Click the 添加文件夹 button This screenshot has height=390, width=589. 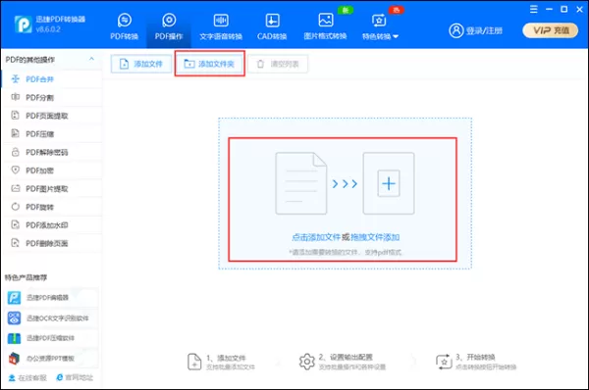click(210, 64)
